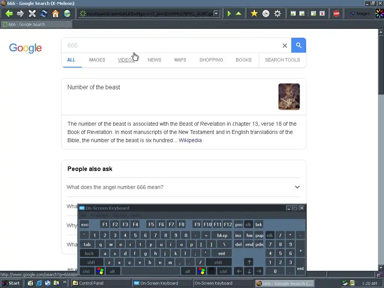The width and height of the screenshot is (384, 288).
Task: Expand "What does the angel number 666 mean?"
Action: click(183, 187)
